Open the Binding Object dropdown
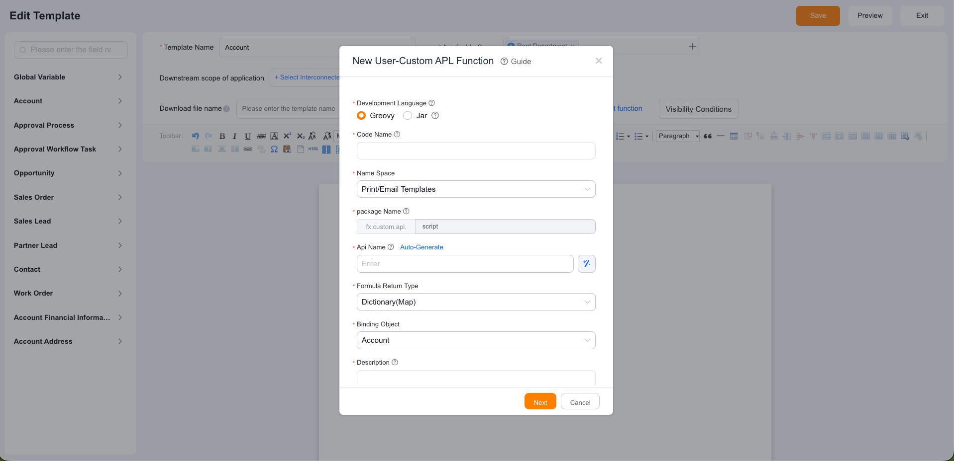The image size is (954, 461). 476,340
